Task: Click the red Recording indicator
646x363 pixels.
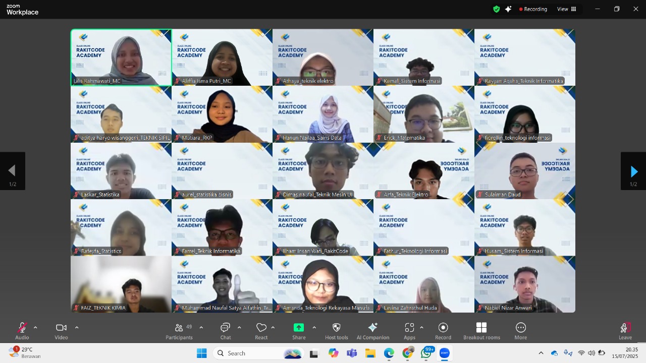Action: (x=533, y=9)
